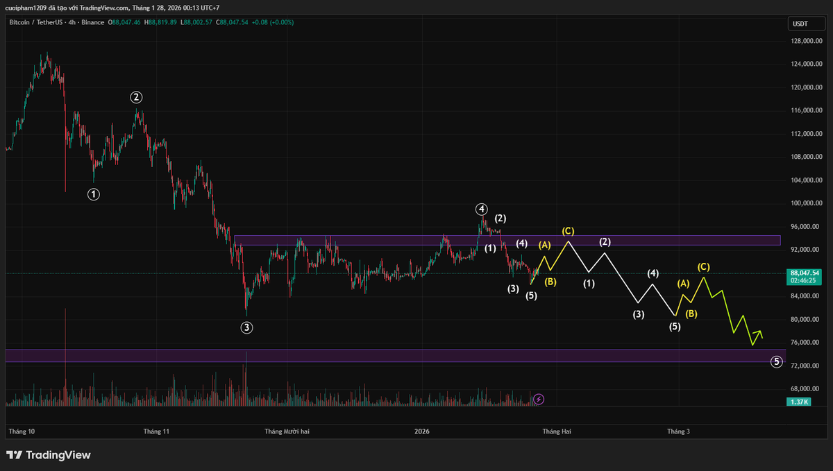Click the 96,000.00 price axis label
Screen dimensions: 833x471
[x=807, y=227]
